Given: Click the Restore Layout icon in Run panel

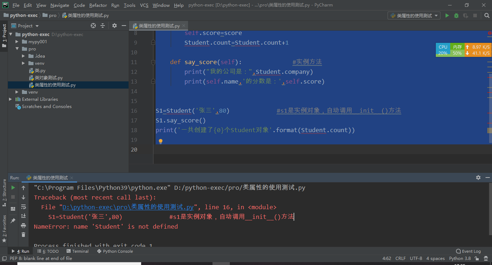Looking at the screenshot, I should (13, 208).
